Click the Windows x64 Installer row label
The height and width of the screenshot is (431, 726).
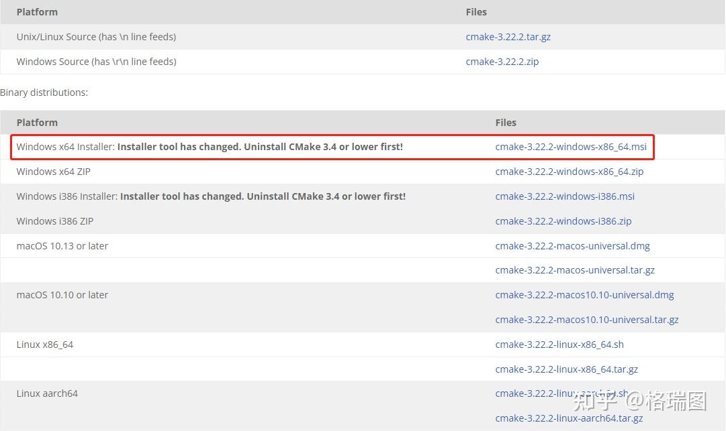point(66,147)
